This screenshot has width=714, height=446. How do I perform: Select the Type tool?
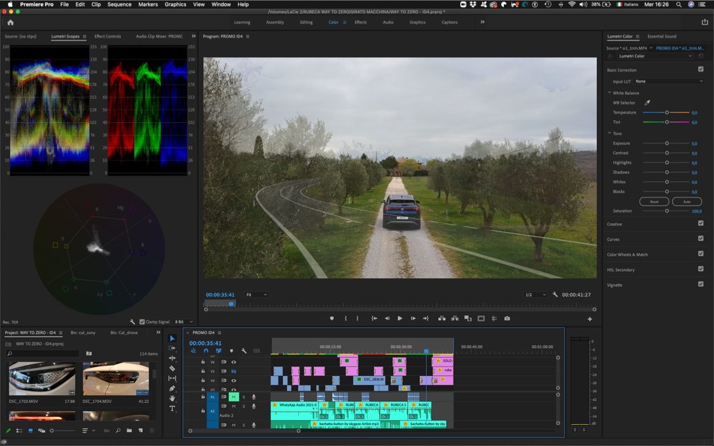(x=172, y=408)
